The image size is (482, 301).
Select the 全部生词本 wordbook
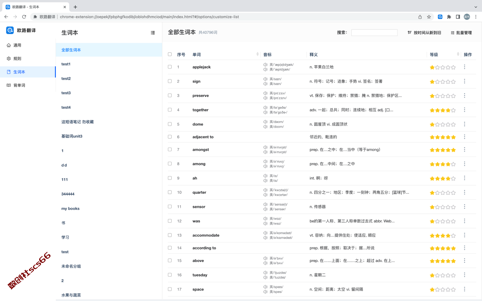pyautogui.click(x=109, y=50)
